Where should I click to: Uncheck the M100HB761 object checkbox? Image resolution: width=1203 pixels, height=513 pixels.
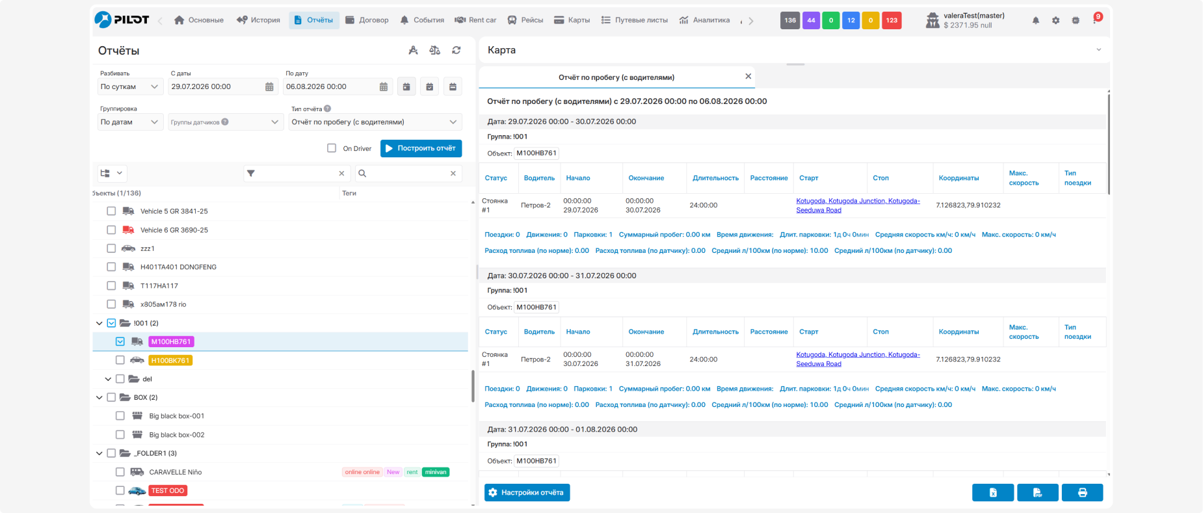pos(120,341)
